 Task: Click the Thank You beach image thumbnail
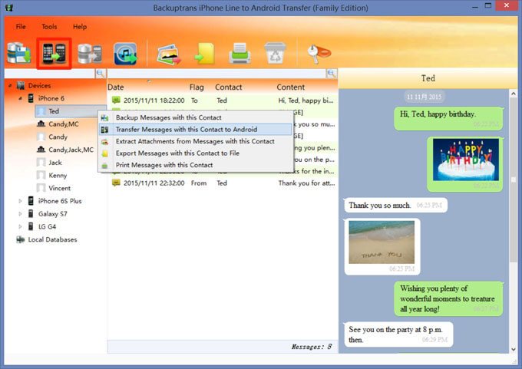382,242
